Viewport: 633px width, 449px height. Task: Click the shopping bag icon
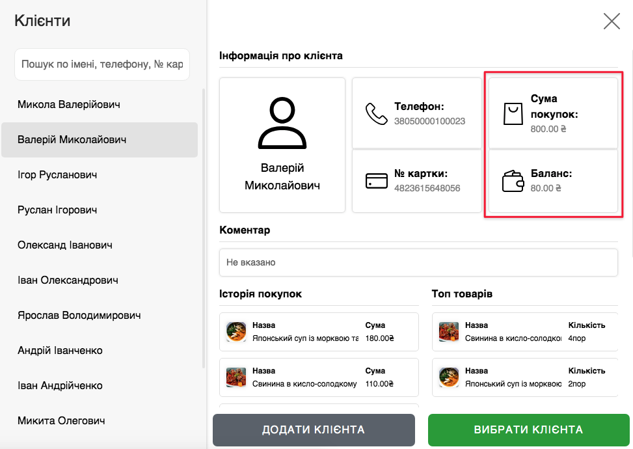click(x=513, y=114)
